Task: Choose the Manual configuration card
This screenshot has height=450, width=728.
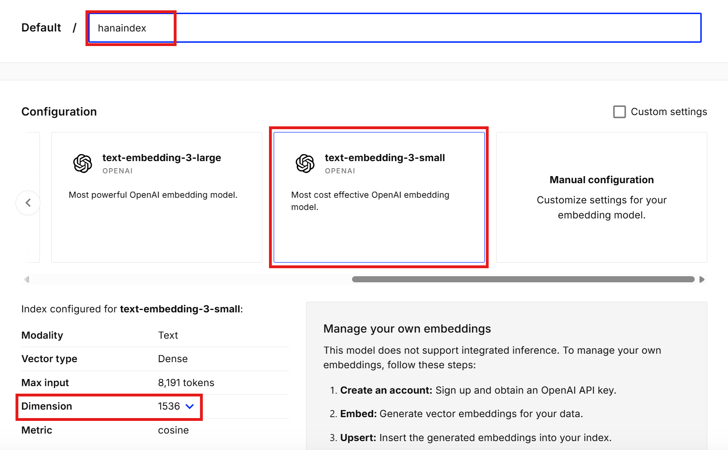Action: (602, 197)
